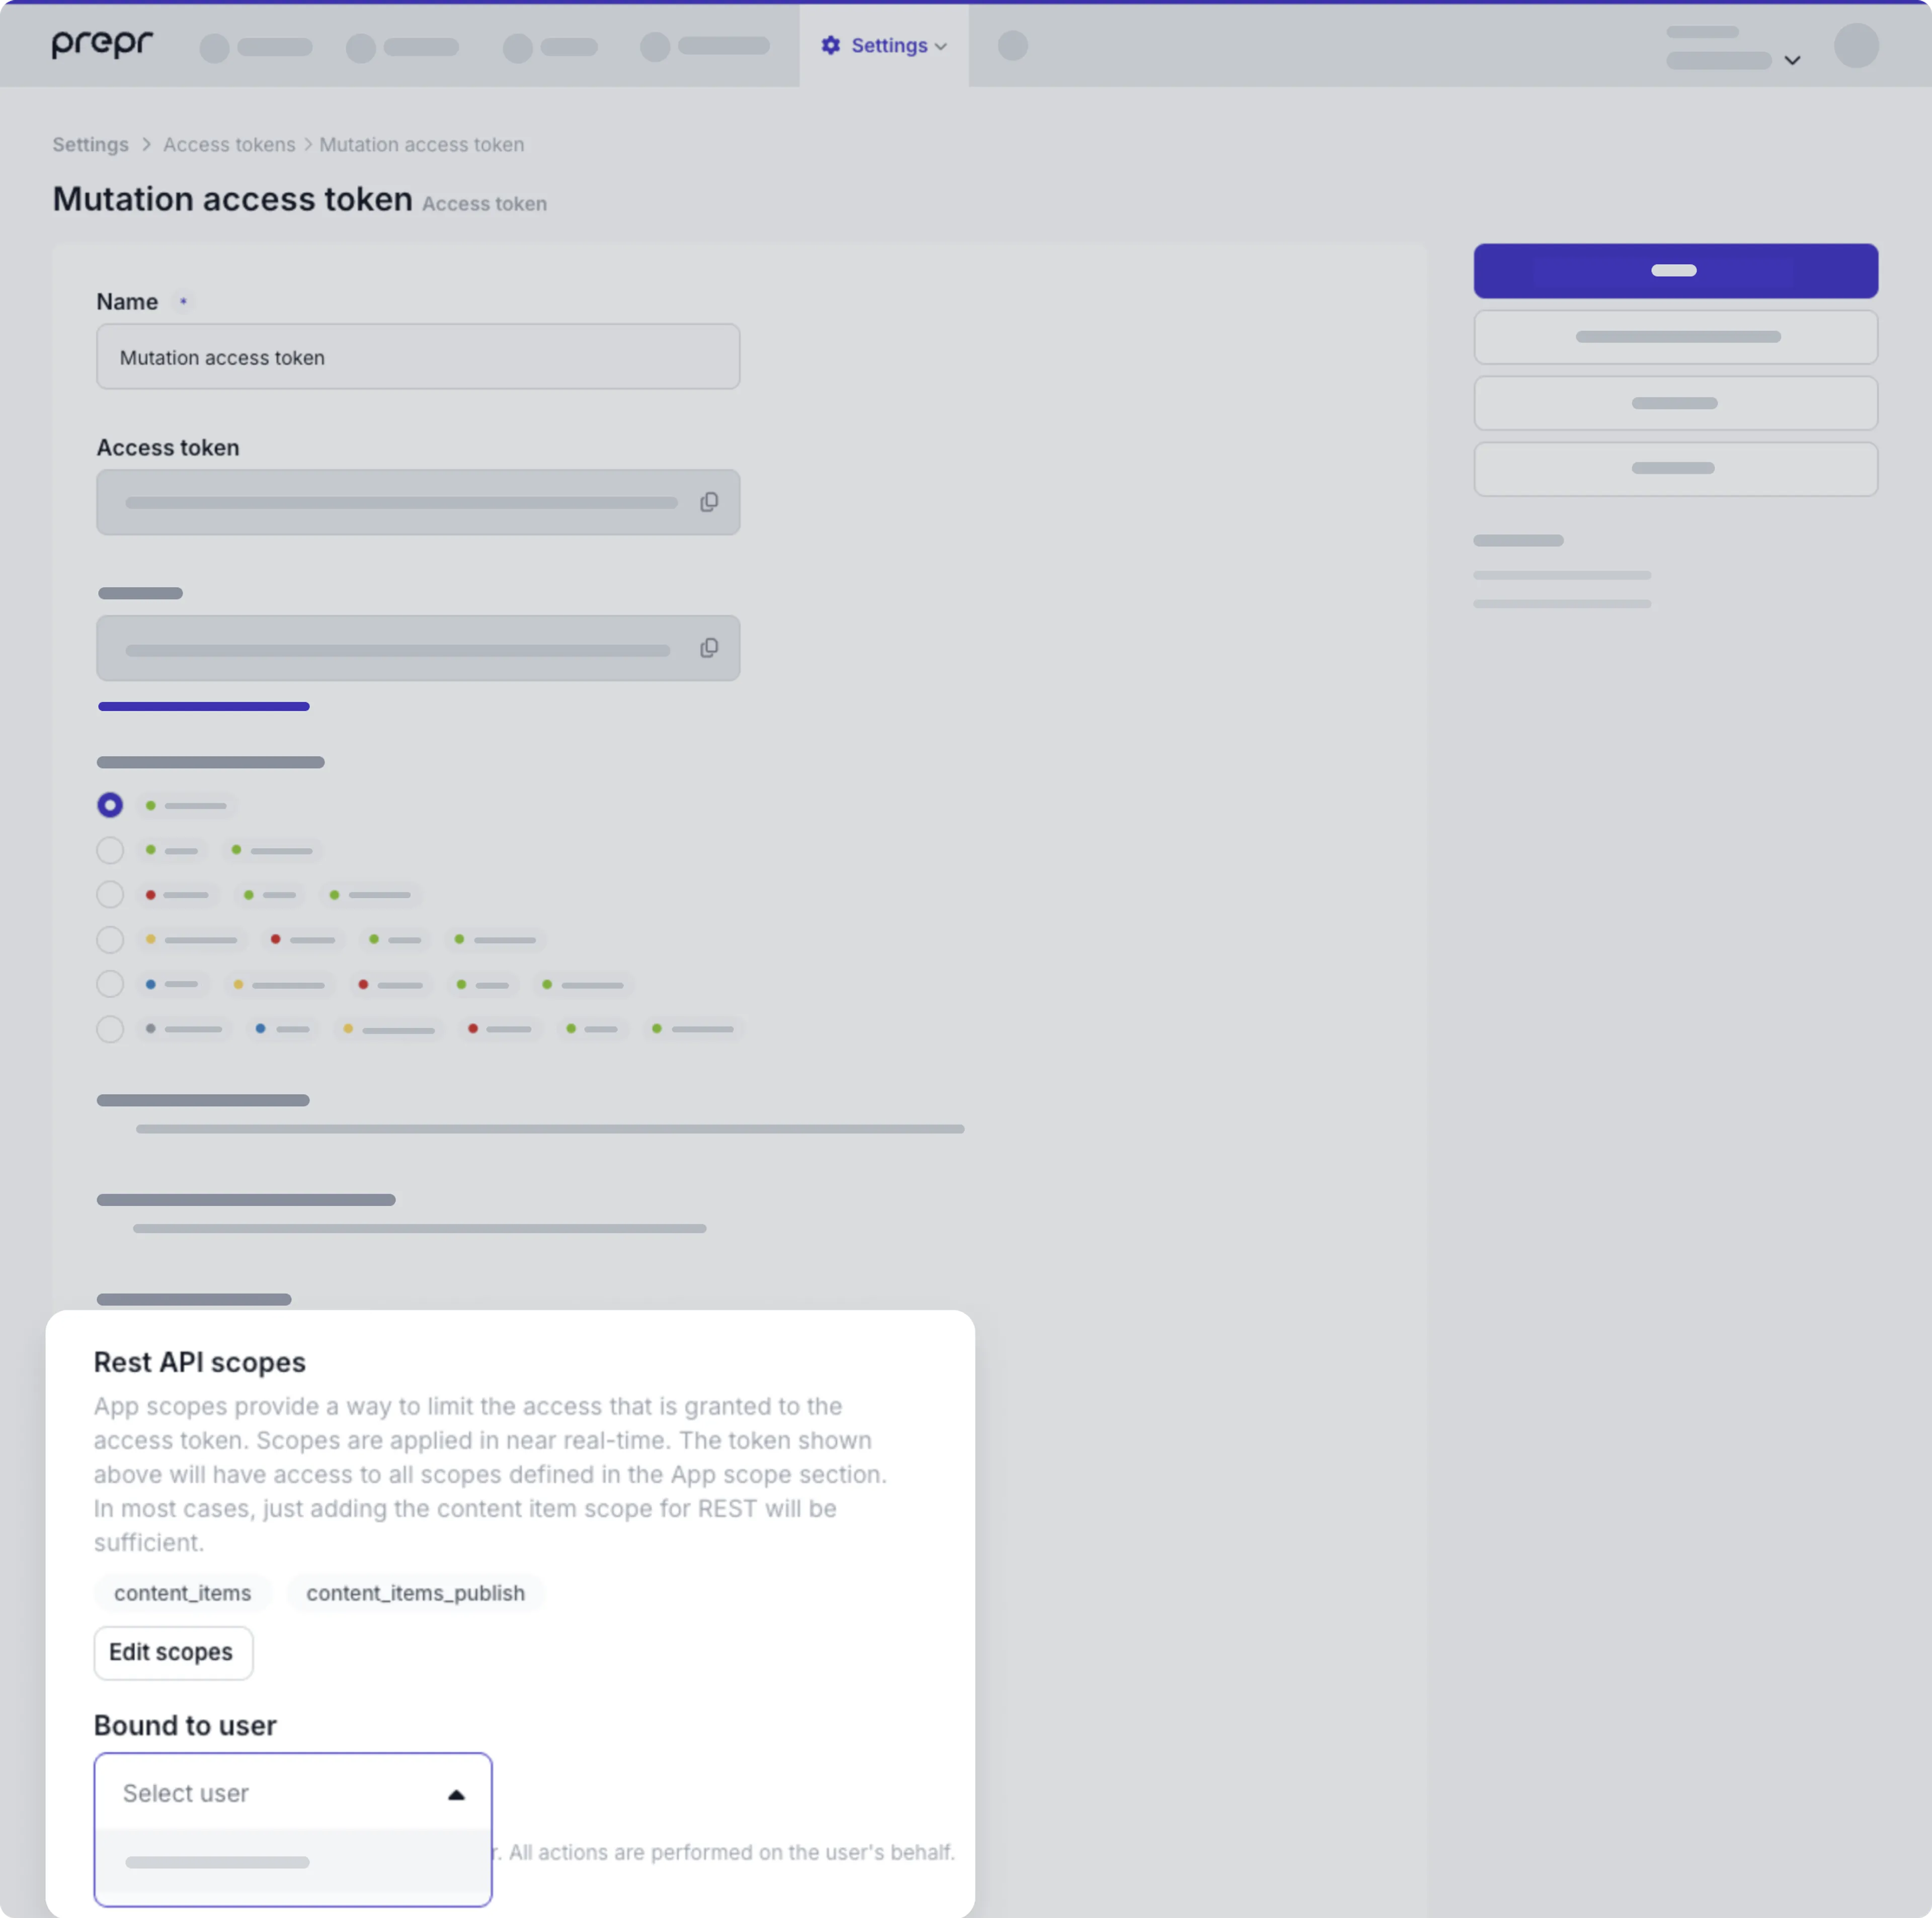Select the radio option with six tags
The height and width of the screenshot is (1918, 1932).
[110, 1028]
